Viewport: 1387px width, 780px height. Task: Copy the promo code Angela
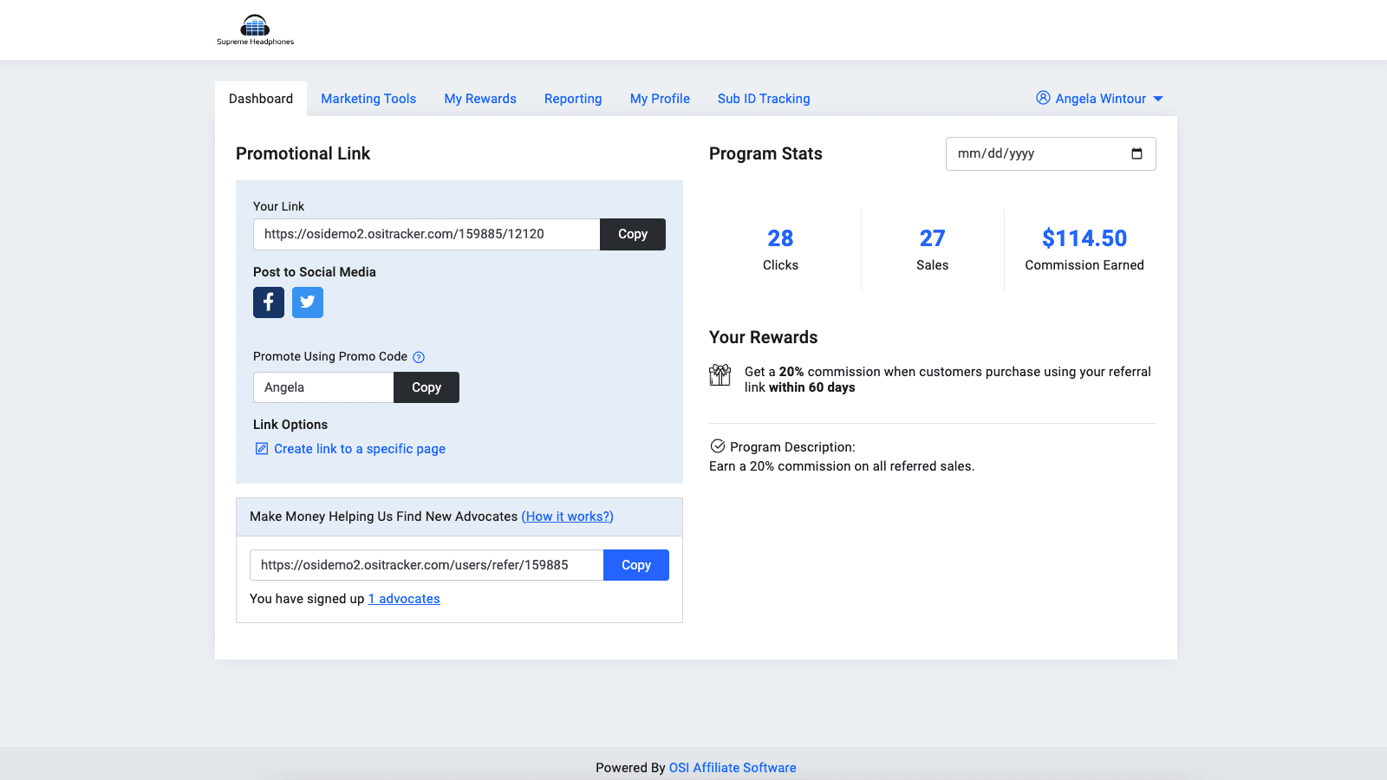click(x=426, y=387)
